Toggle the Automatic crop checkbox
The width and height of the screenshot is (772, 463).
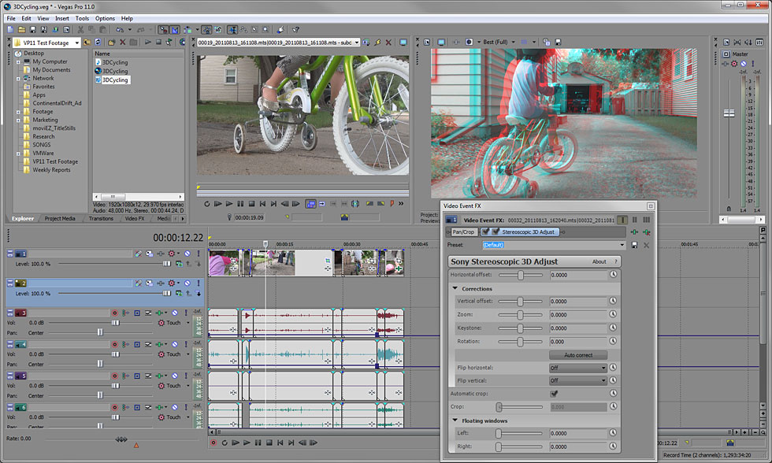[x=554, y=394]
